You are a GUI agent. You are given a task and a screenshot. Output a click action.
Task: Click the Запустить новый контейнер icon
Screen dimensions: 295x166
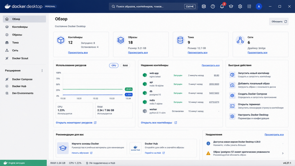pyautogui.click(x=232, y=75)
